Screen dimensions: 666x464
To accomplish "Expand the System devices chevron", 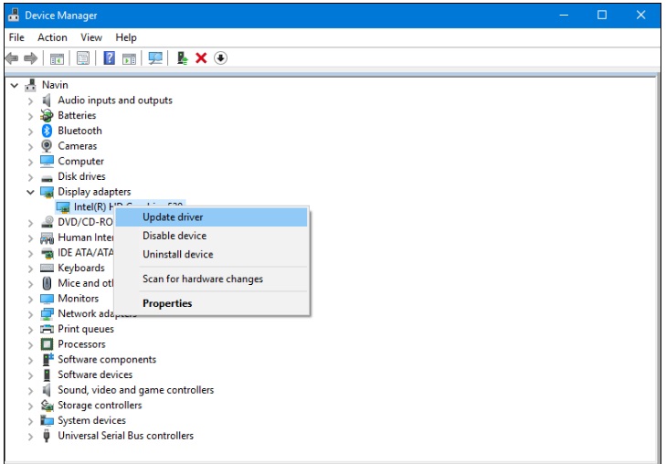I will [x=30, y=422].
